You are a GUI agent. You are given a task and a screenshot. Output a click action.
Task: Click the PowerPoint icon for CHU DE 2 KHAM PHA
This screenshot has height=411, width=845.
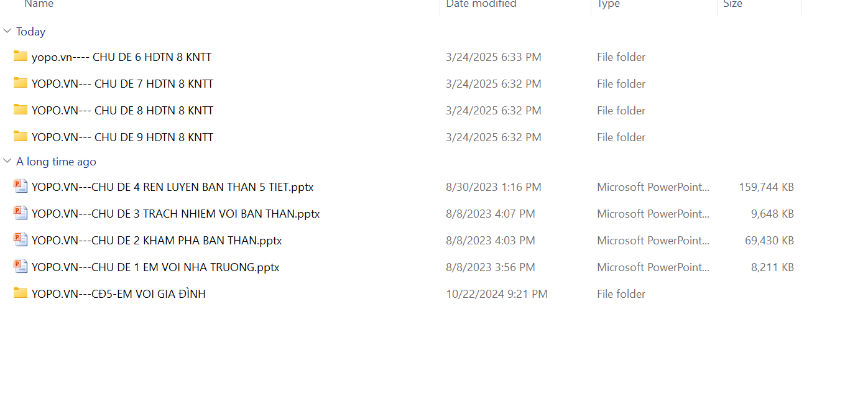point(21,240)
